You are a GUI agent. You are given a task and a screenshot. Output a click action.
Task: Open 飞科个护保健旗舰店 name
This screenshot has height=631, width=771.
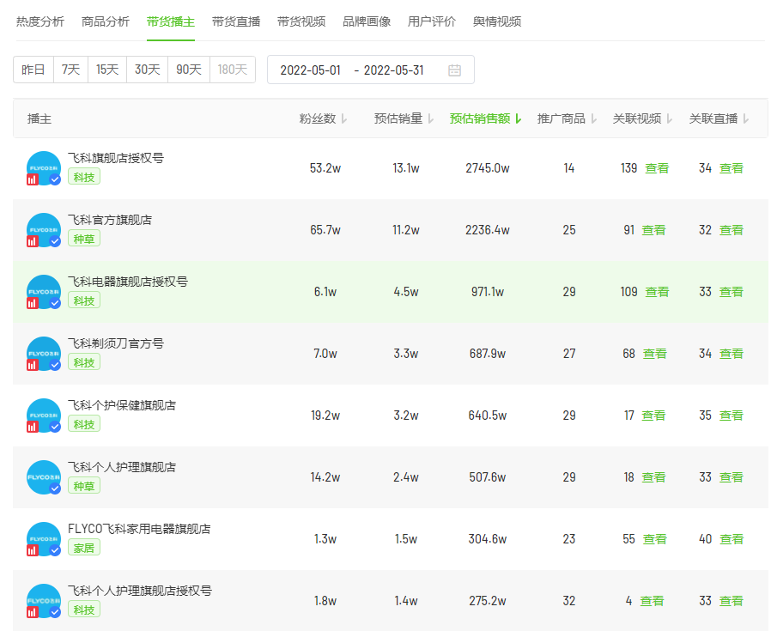(122, 405)
